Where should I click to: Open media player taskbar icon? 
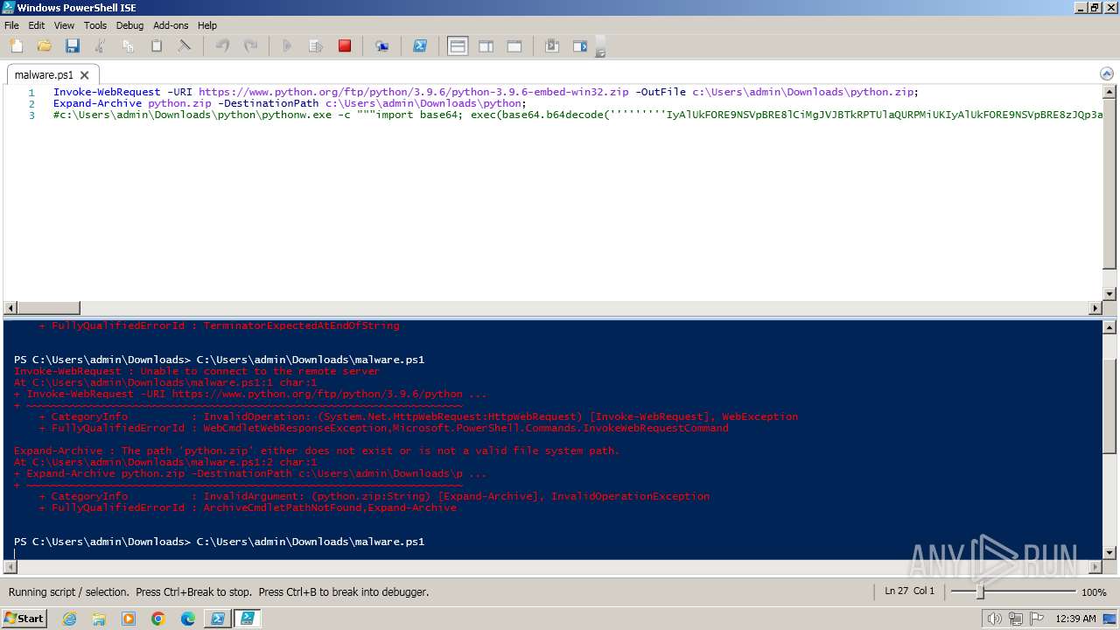129,619
